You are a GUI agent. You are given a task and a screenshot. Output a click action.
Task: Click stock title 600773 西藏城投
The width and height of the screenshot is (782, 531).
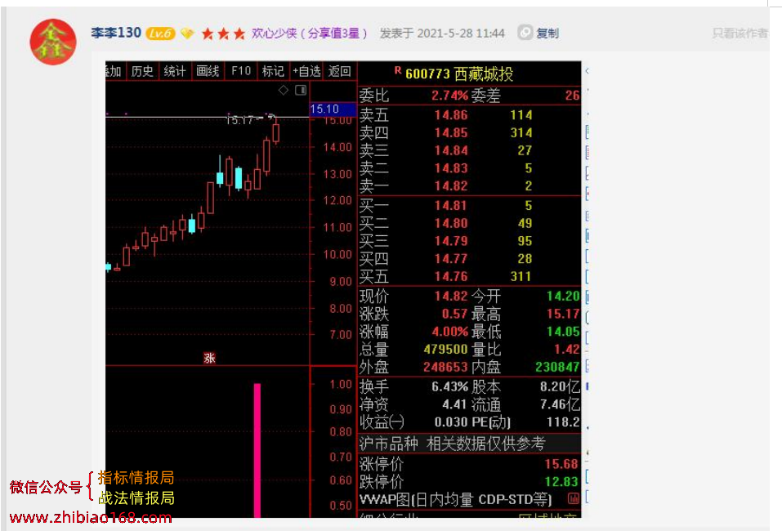(459, 74)
